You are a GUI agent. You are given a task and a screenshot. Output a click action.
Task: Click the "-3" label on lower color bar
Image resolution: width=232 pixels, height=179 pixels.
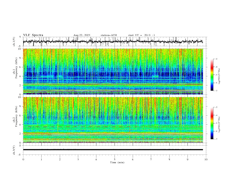216,107
